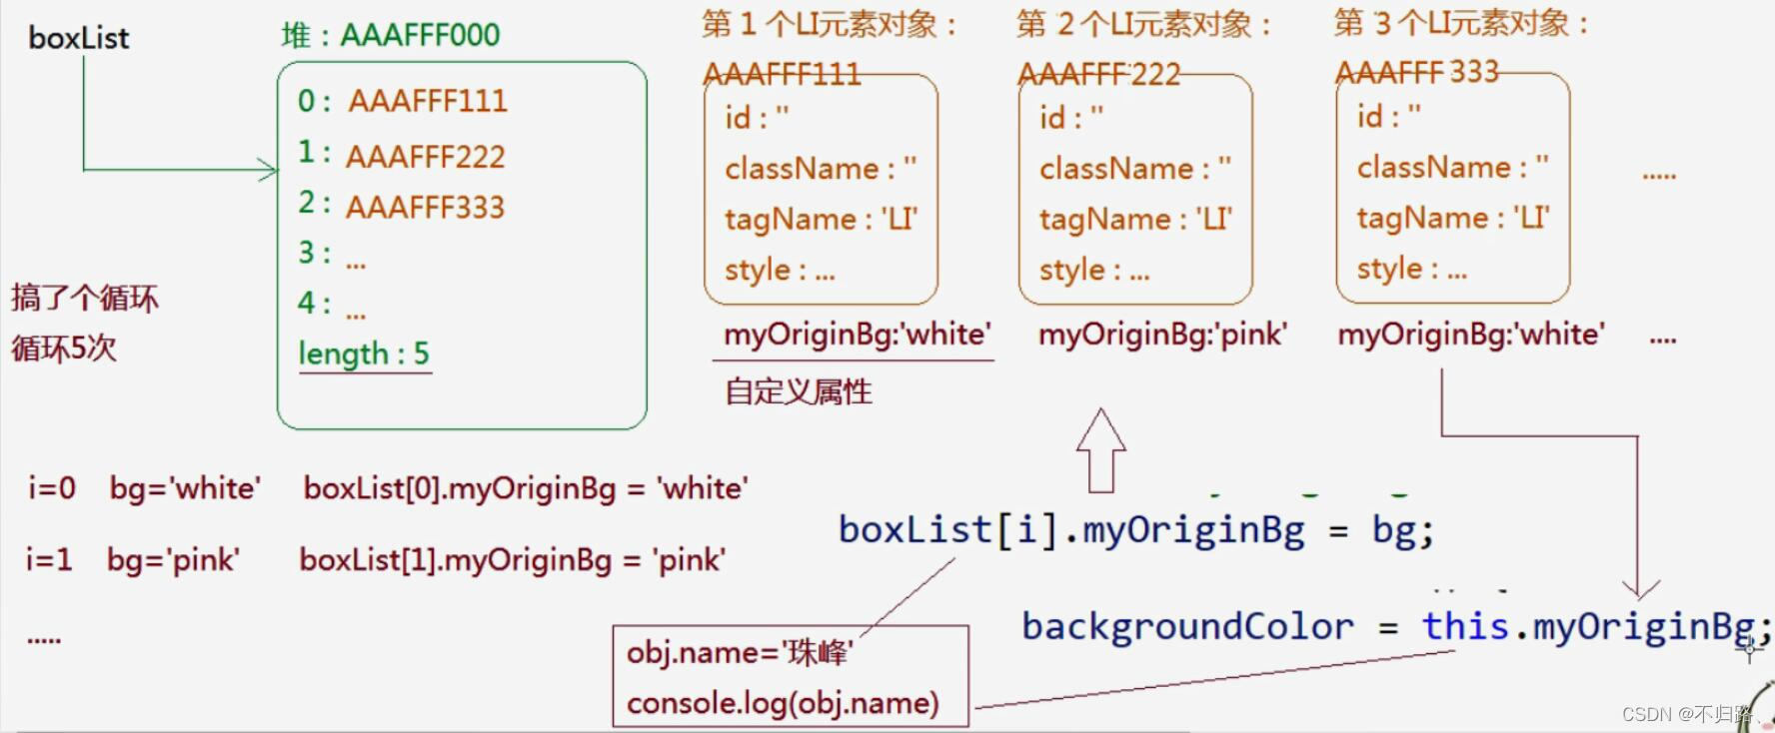Click className property in third LI object
Image resolution: width=1775 pixels, height=733 pixels.
point(1453,167)
